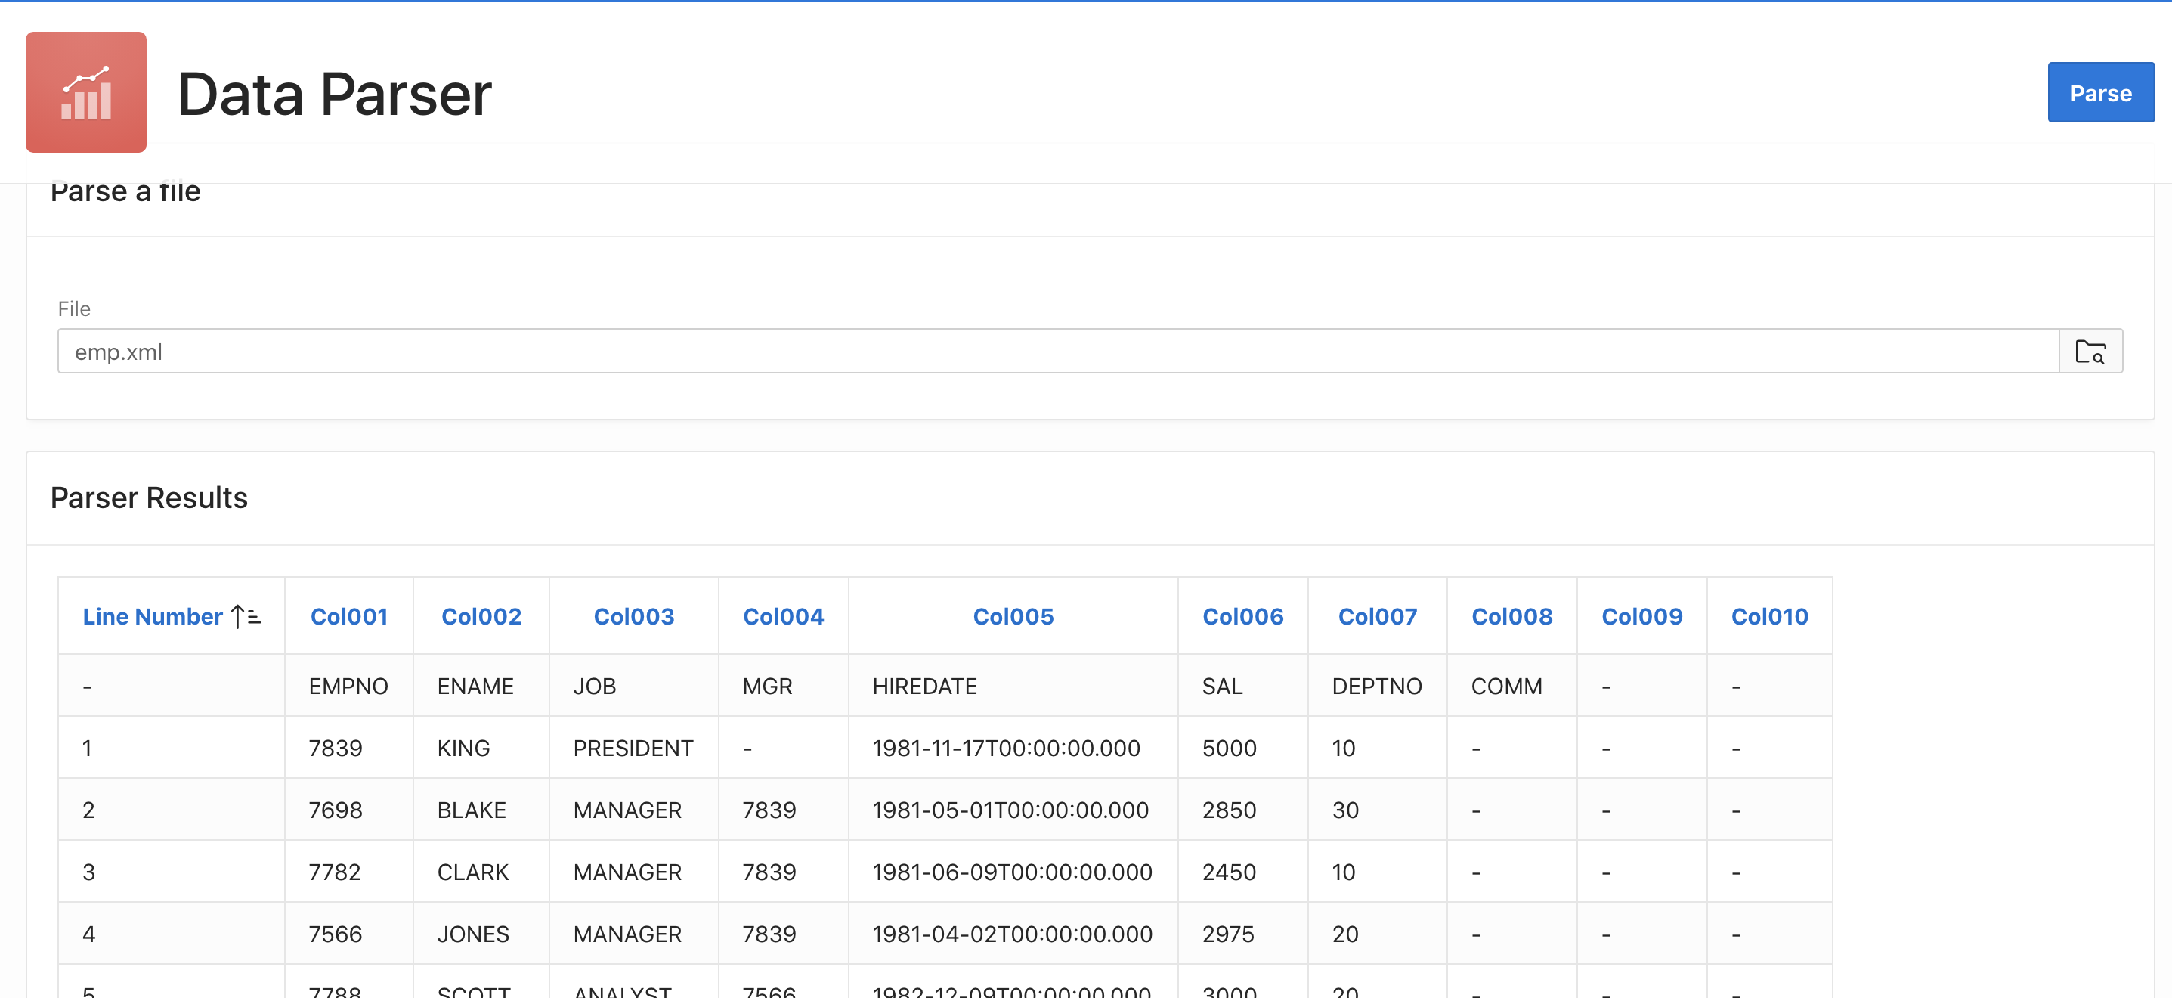
Task: Click the Col009 column header
Action: 1641,617
